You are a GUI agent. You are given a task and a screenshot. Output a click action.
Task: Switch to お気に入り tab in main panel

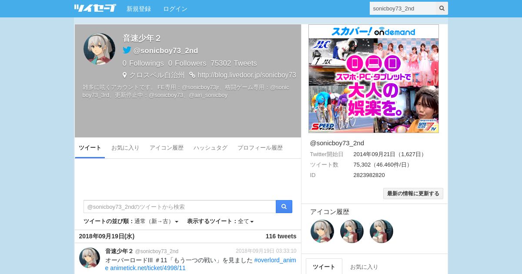[125, 148]
